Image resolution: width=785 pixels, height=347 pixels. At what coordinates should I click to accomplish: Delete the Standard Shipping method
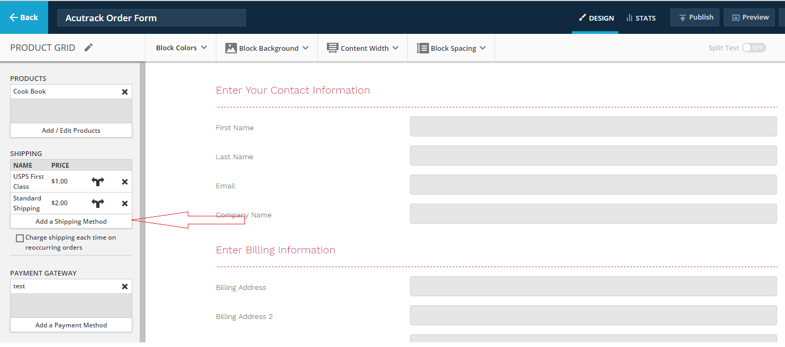tap(125, 203)
